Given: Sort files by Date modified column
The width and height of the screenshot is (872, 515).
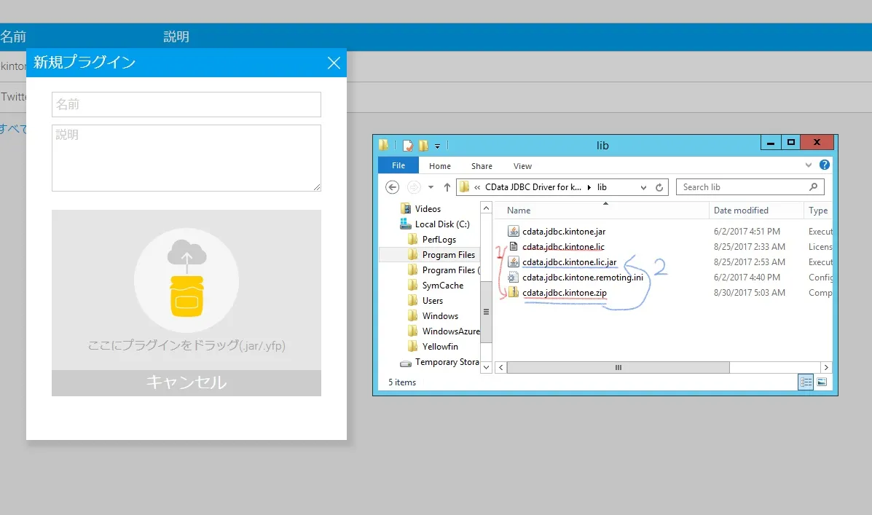Looking at the screenshot, I should [x=741, y=211].
